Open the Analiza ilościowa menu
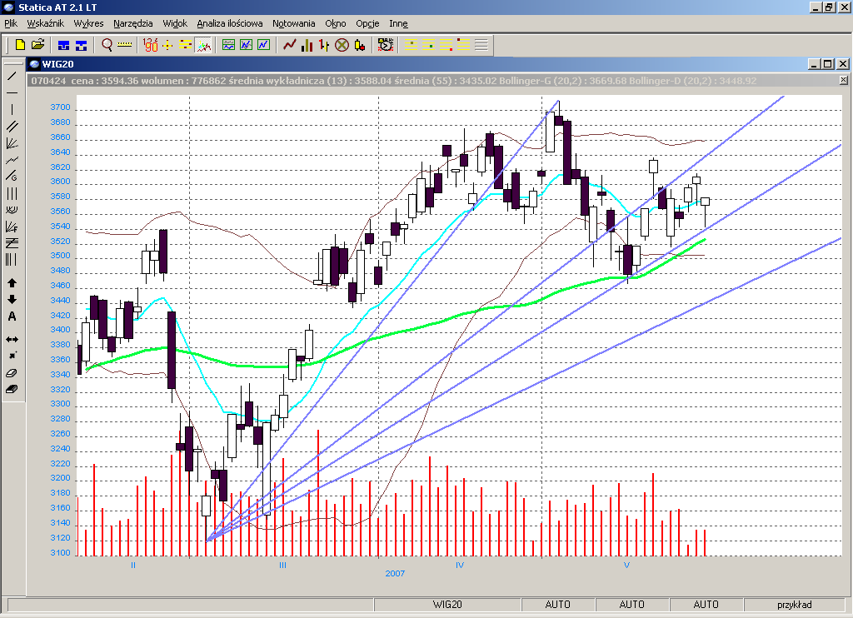This screenshot has width=853, height=618. 230,23
